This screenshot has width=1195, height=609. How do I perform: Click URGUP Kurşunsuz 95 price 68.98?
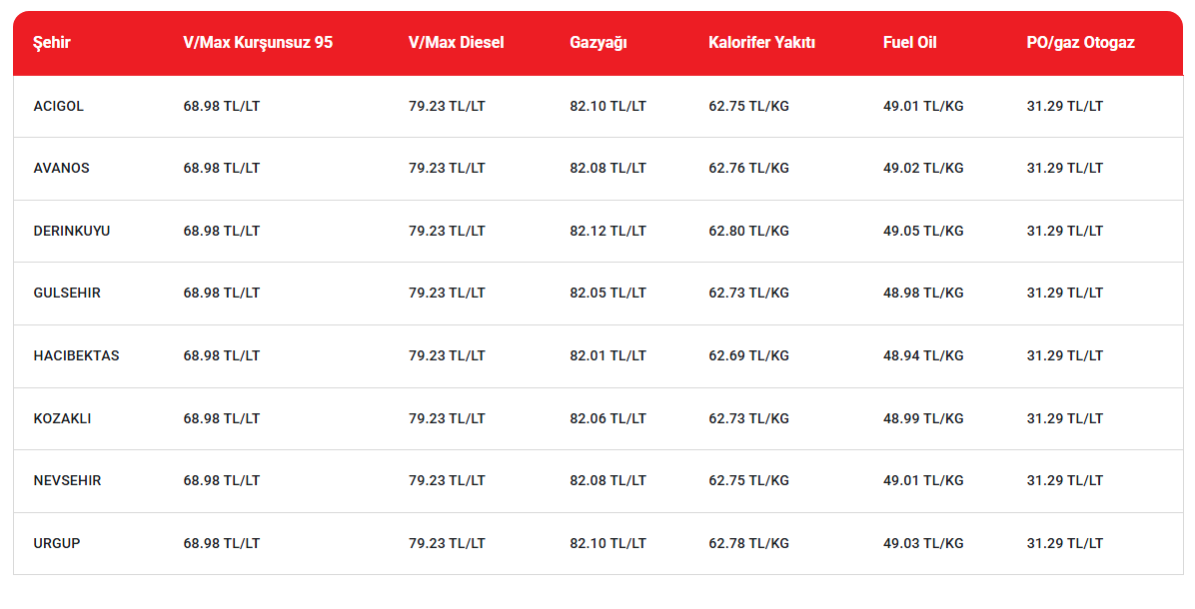221,543
